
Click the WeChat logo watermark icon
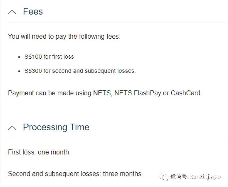point(163,176)
